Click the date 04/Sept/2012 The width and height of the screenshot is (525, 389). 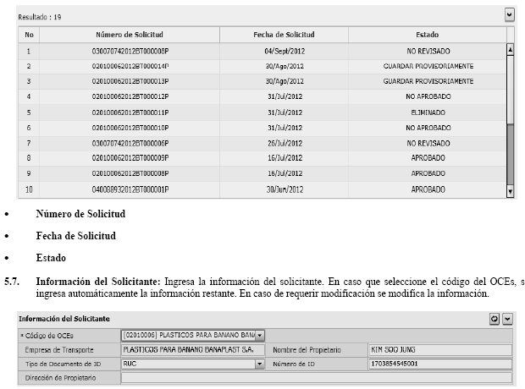285,52
